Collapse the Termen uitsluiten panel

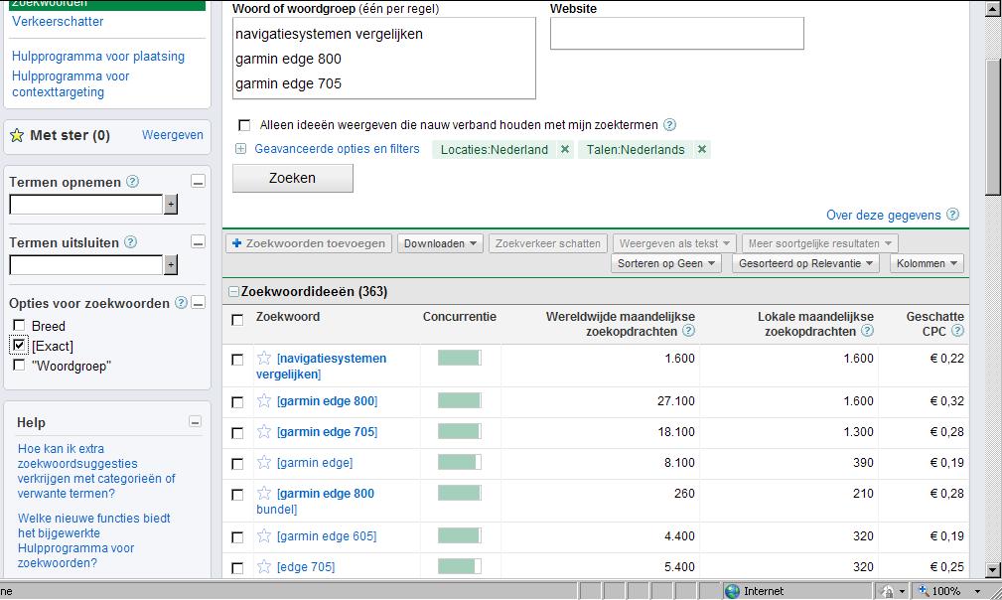click(x=198, y=242)
